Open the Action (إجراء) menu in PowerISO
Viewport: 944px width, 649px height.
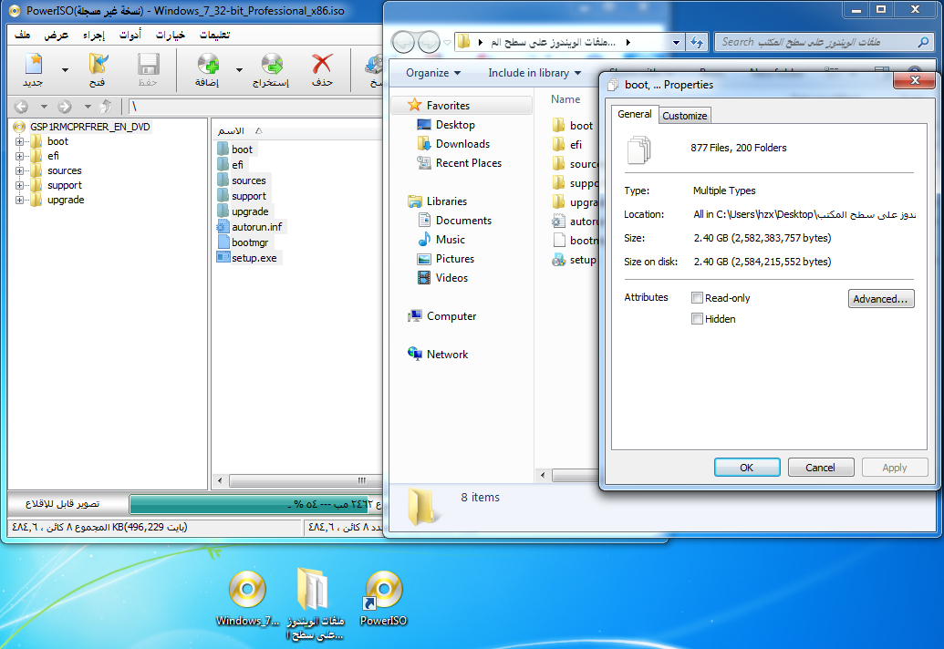tap(94, 35)
